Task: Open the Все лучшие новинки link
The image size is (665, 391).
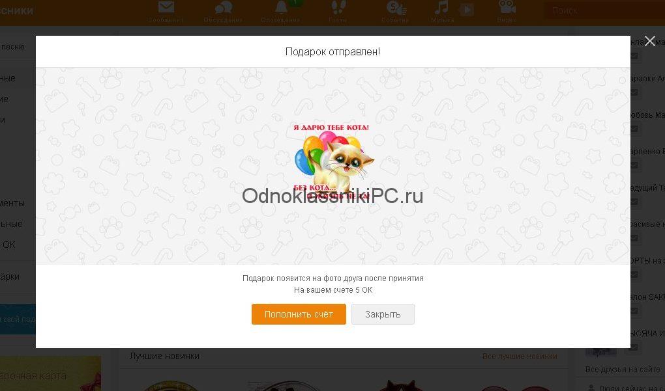Action: coord(520,357)
